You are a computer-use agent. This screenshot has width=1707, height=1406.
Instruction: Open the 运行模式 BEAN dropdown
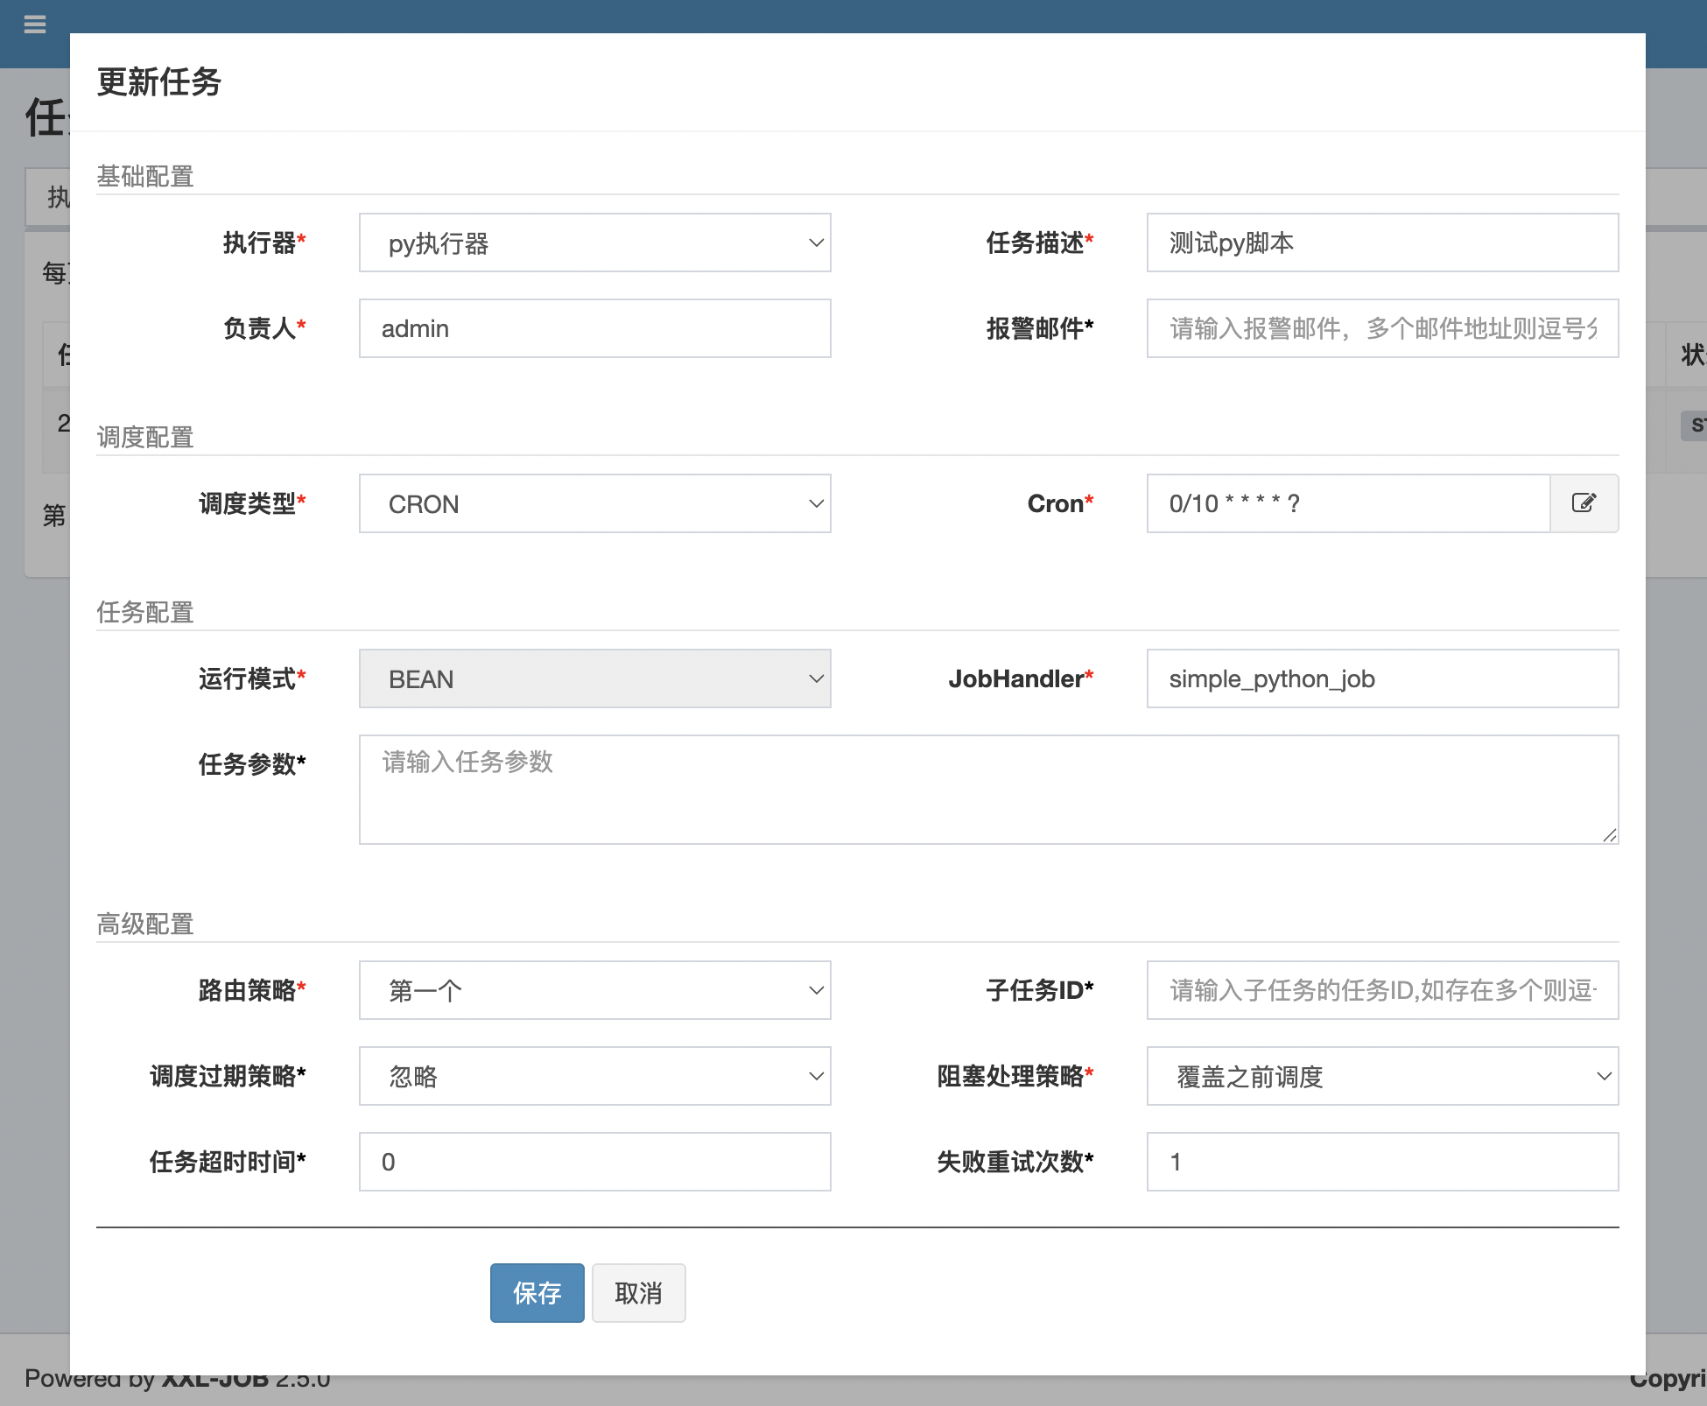coord(594,678)
